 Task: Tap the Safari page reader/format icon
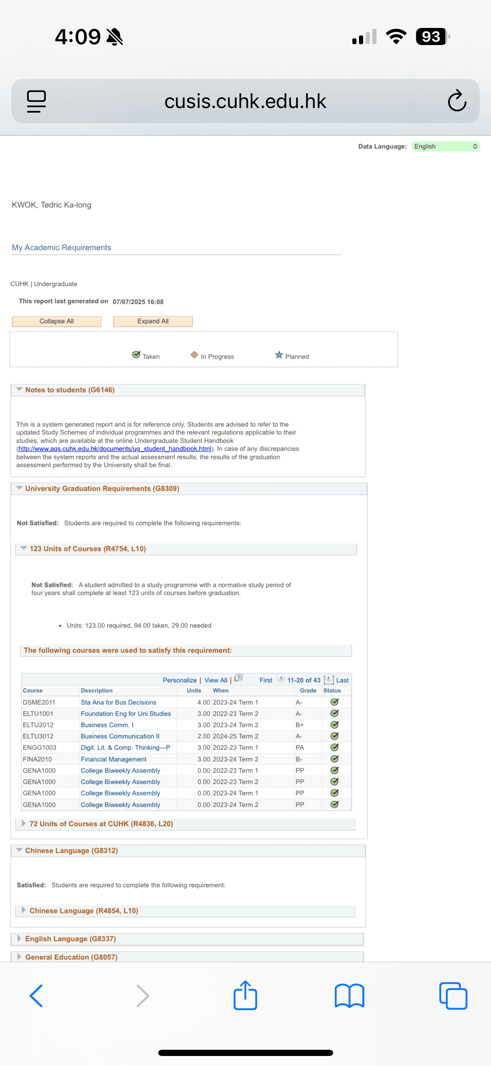tap(36, 101)
